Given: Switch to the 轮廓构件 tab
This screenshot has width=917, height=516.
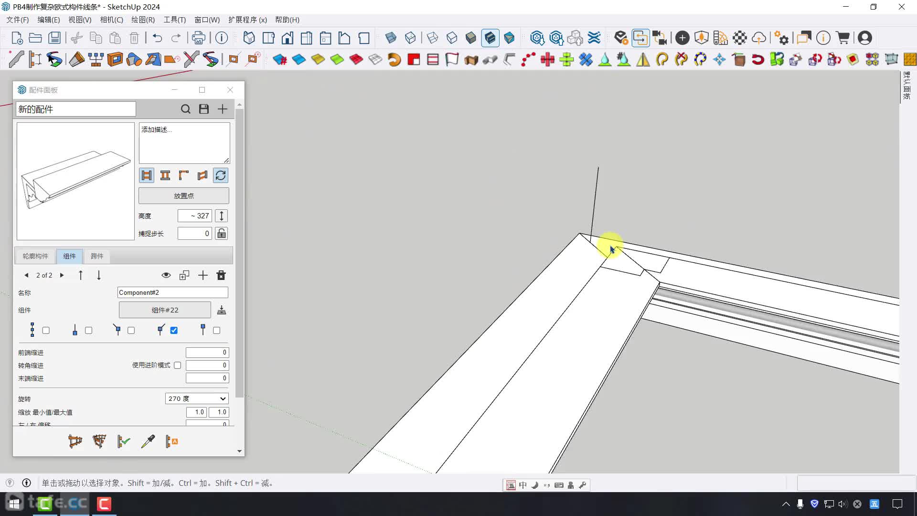Looking at the screenshot, I should point(35,256).
